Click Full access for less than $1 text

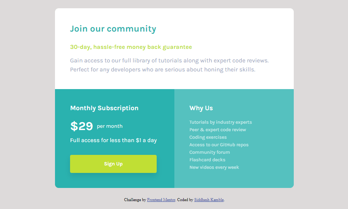[113, 140]
